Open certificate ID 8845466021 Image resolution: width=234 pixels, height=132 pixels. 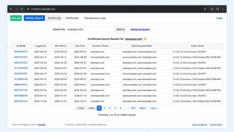[21, 52]
